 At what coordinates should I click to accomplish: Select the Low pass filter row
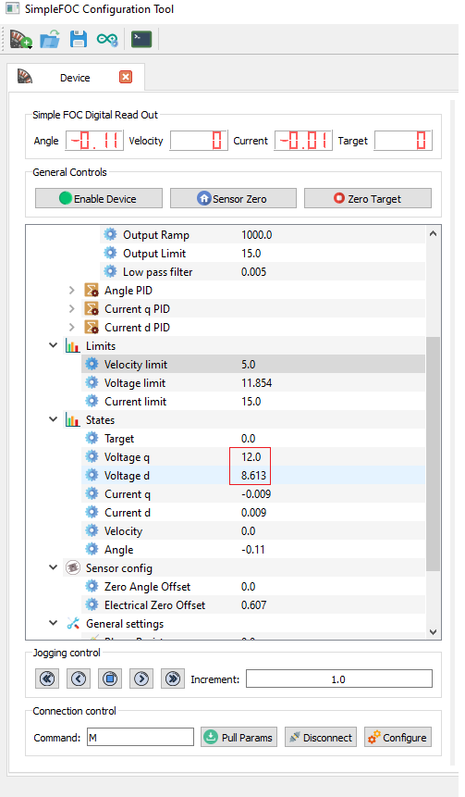click(x=263, y=271)
